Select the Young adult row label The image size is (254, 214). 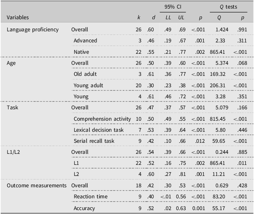pos(88,85)
